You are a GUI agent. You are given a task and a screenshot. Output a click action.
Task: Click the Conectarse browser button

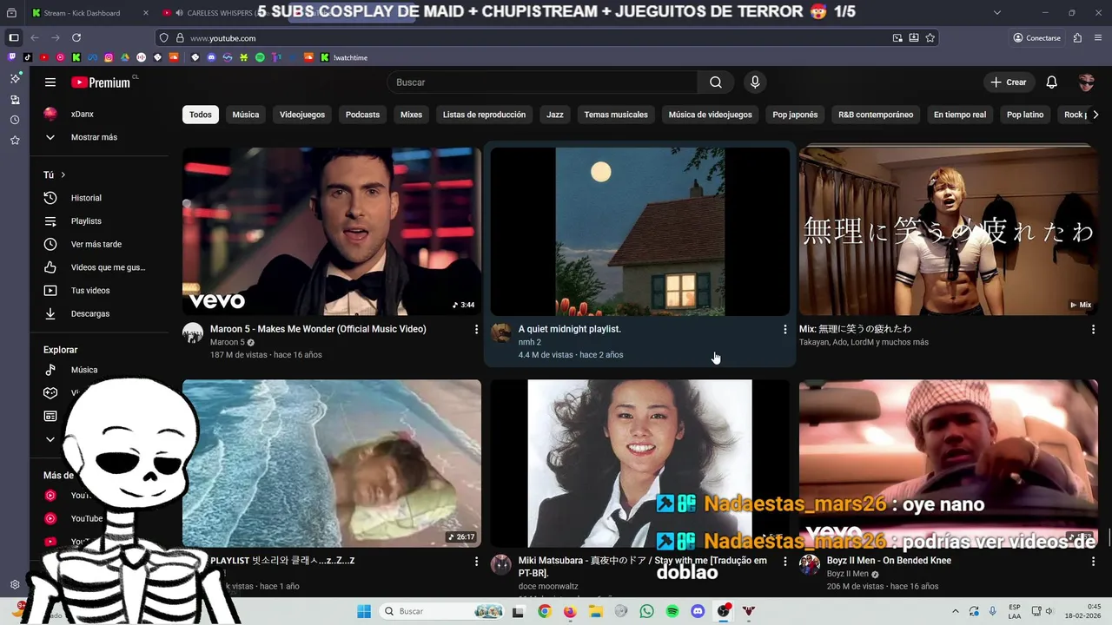click(1036, 38)
